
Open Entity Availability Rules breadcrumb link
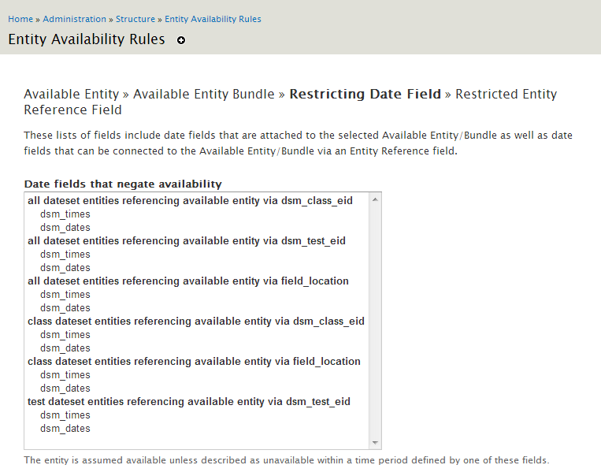click(213, 19)
